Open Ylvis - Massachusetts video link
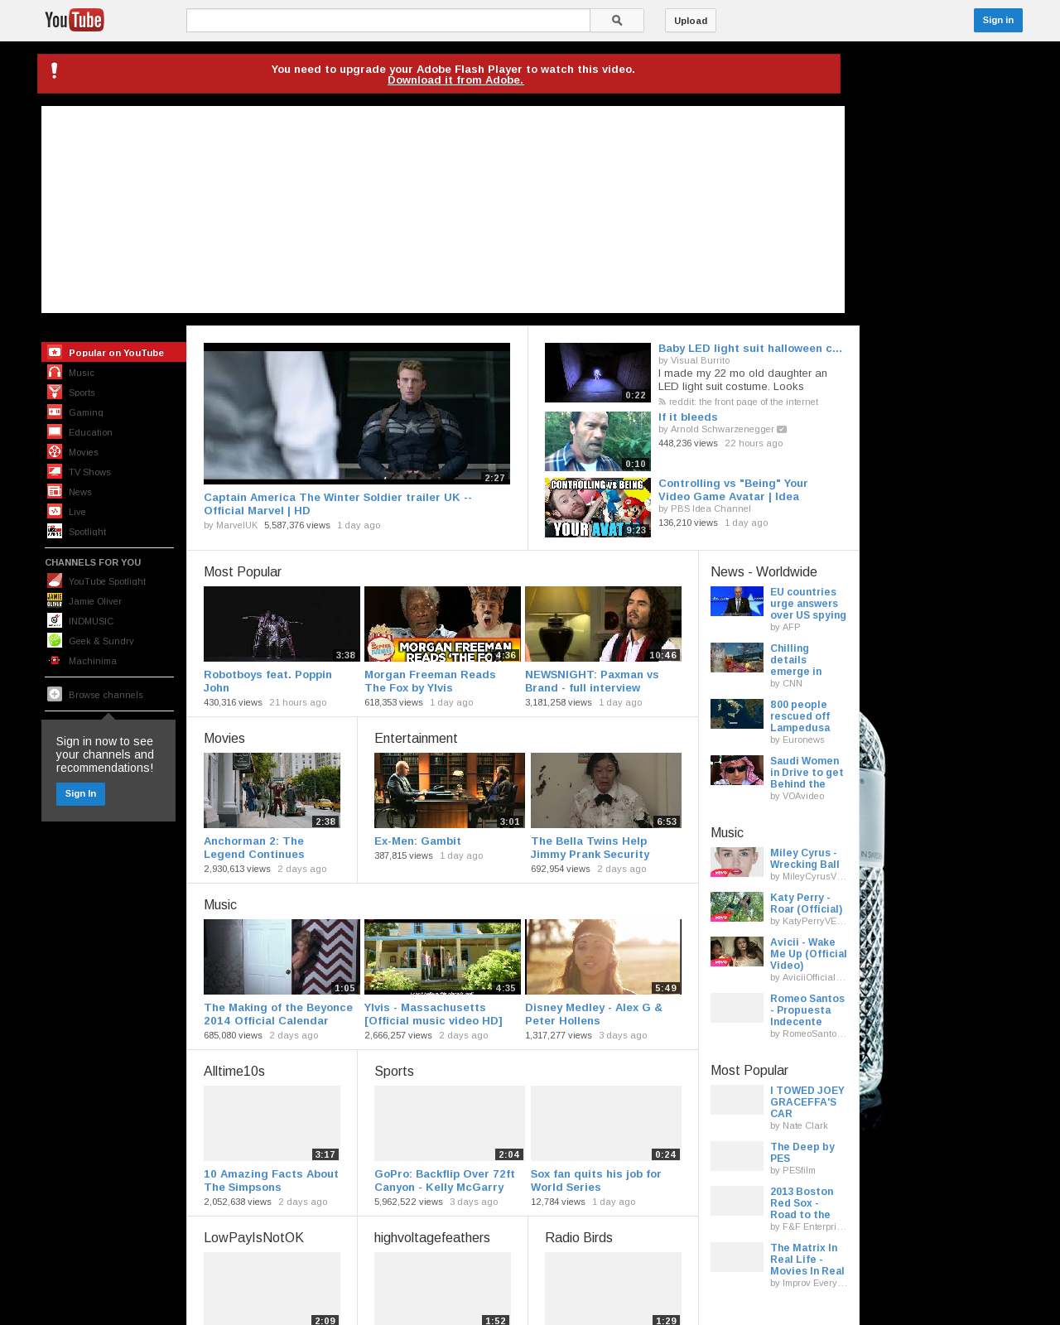Image resolution: width=1060 pixels, height=1325 pixels. (433, 1014)
